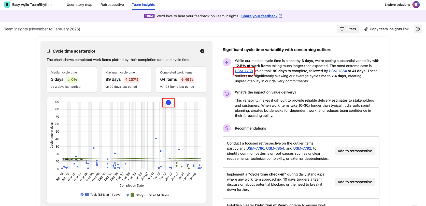The width and height of the screenshot is (426, 206).
Task: Add cycle time check-in recommendation to retrospective
Action: [354, 182]
